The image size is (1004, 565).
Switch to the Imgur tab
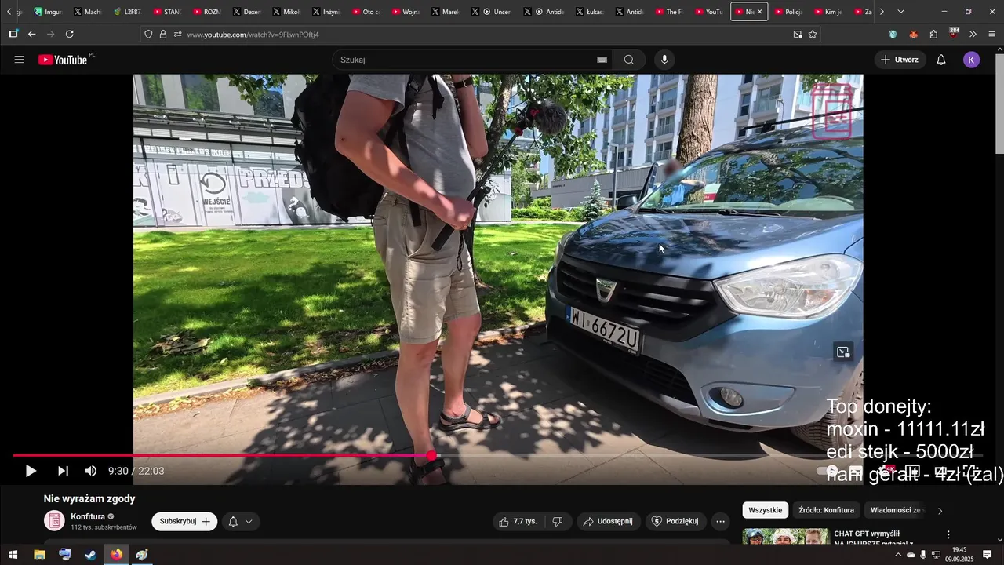click(x=48, y=12)
